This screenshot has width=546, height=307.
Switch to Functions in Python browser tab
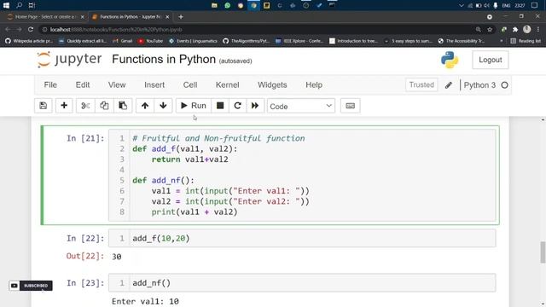tap(131, 17)
